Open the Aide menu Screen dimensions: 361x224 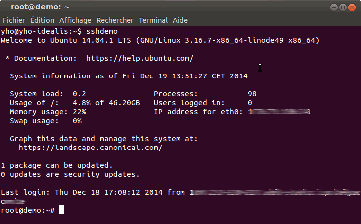(x=180, y=20)
